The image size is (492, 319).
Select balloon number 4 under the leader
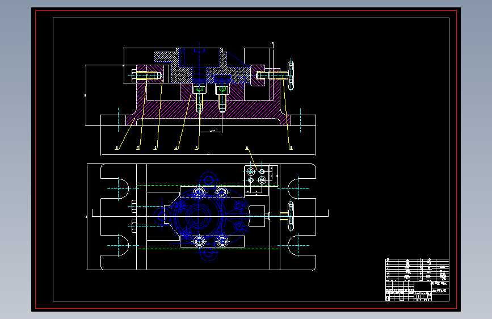click(x=176, y=148)
